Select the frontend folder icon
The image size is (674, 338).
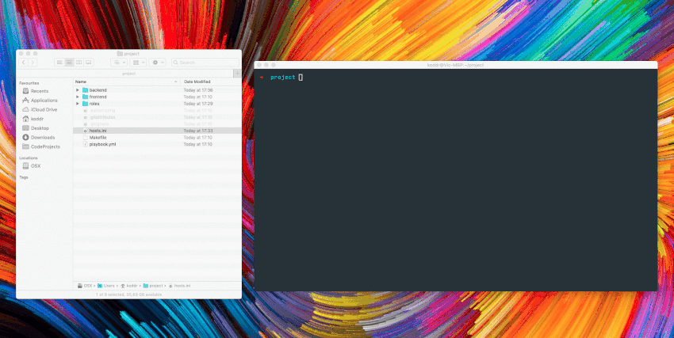coord(85,97)
